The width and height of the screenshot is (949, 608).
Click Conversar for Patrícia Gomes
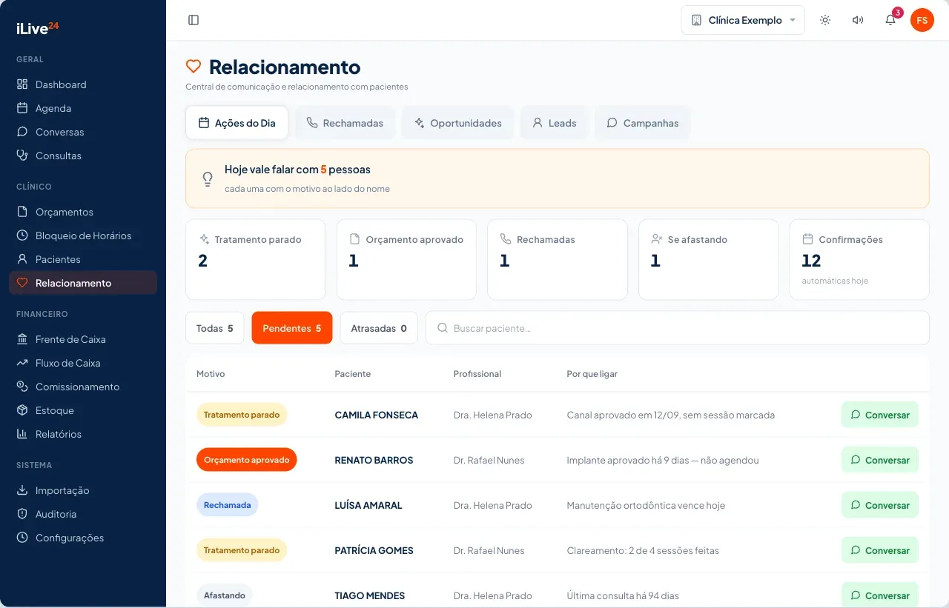point(880,550)
